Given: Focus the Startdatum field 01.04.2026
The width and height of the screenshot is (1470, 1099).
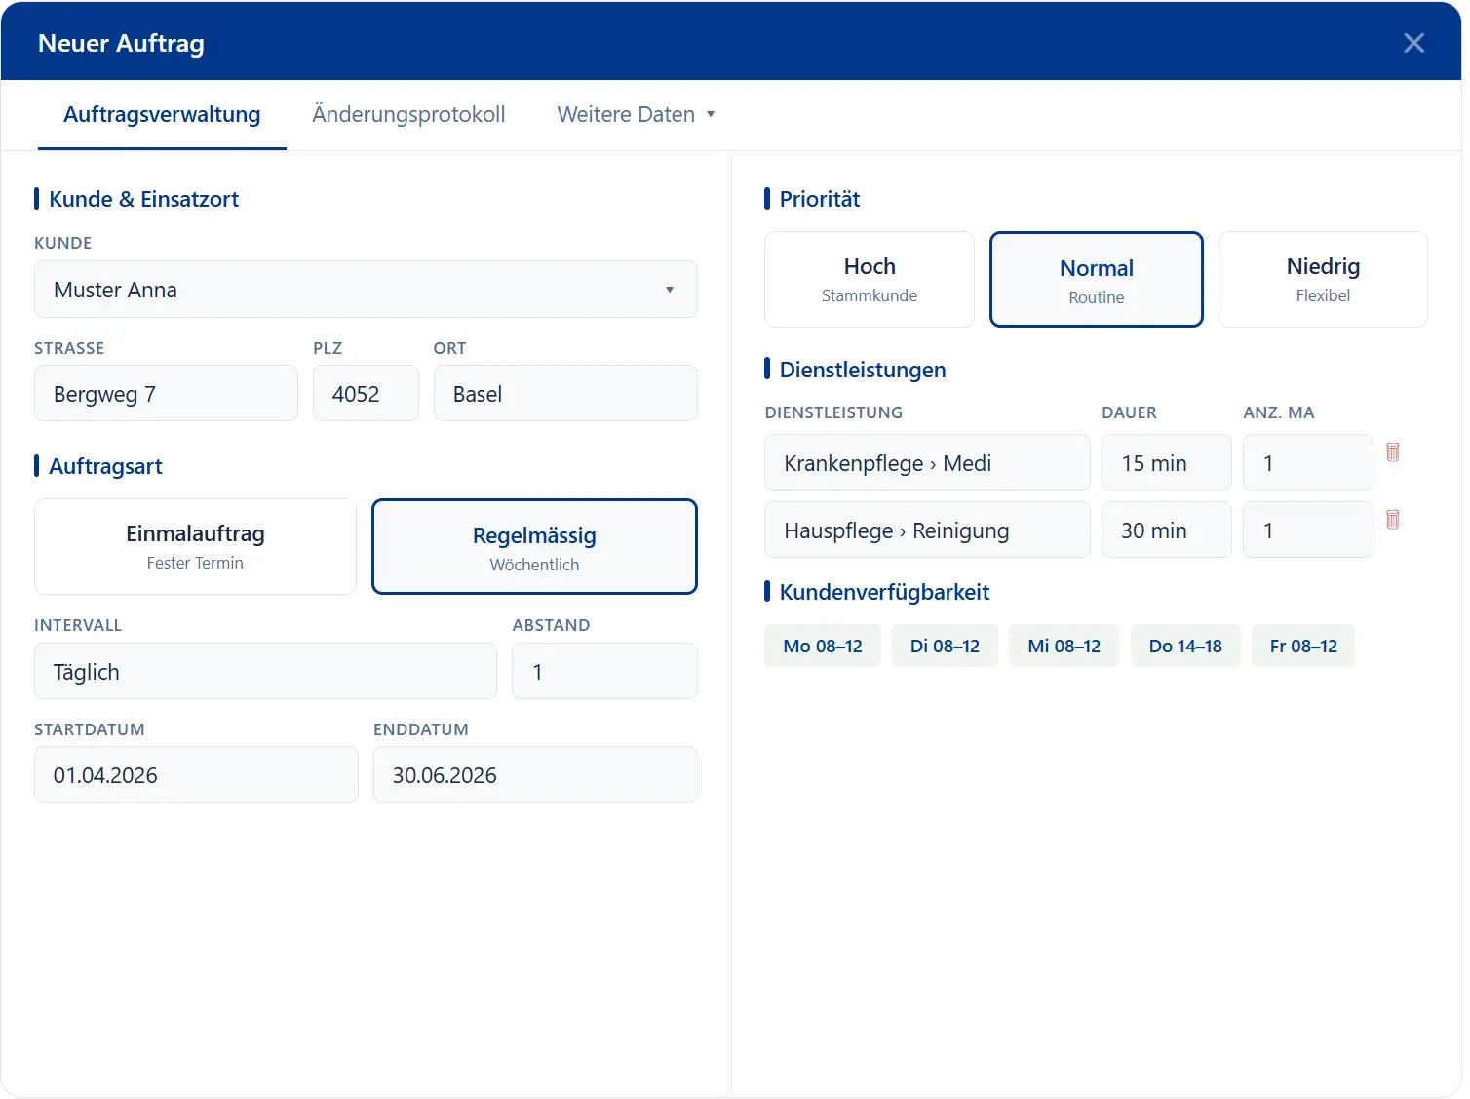Looking at the screenshot, I should pyautogui.click(x=196, y=775).
